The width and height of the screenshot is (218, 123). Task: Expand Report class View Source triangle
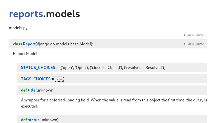point(185,44)
